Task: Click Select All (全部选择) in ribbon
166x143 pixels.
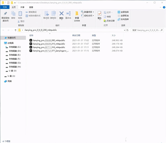Action: [x=123, y=12]
